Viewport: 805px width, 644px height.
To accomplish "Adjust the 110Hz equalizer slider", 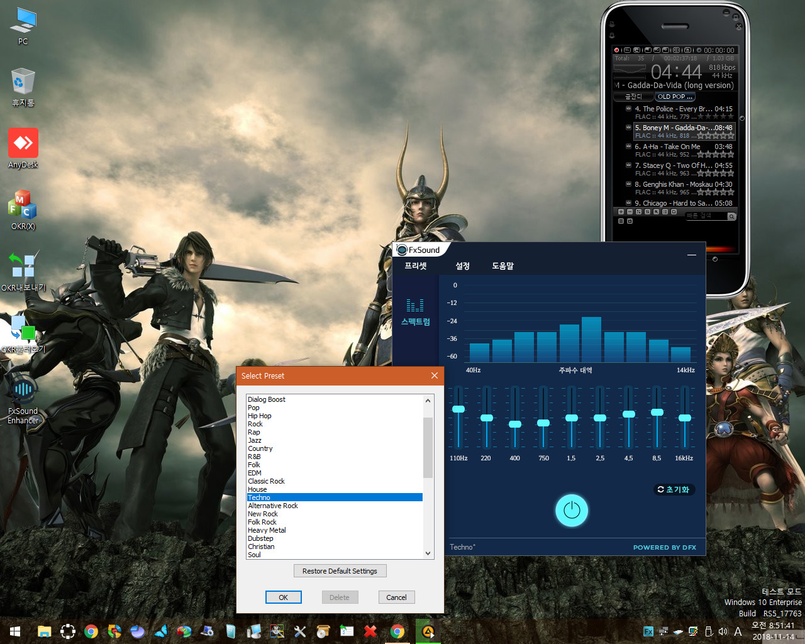I will 458,409.
